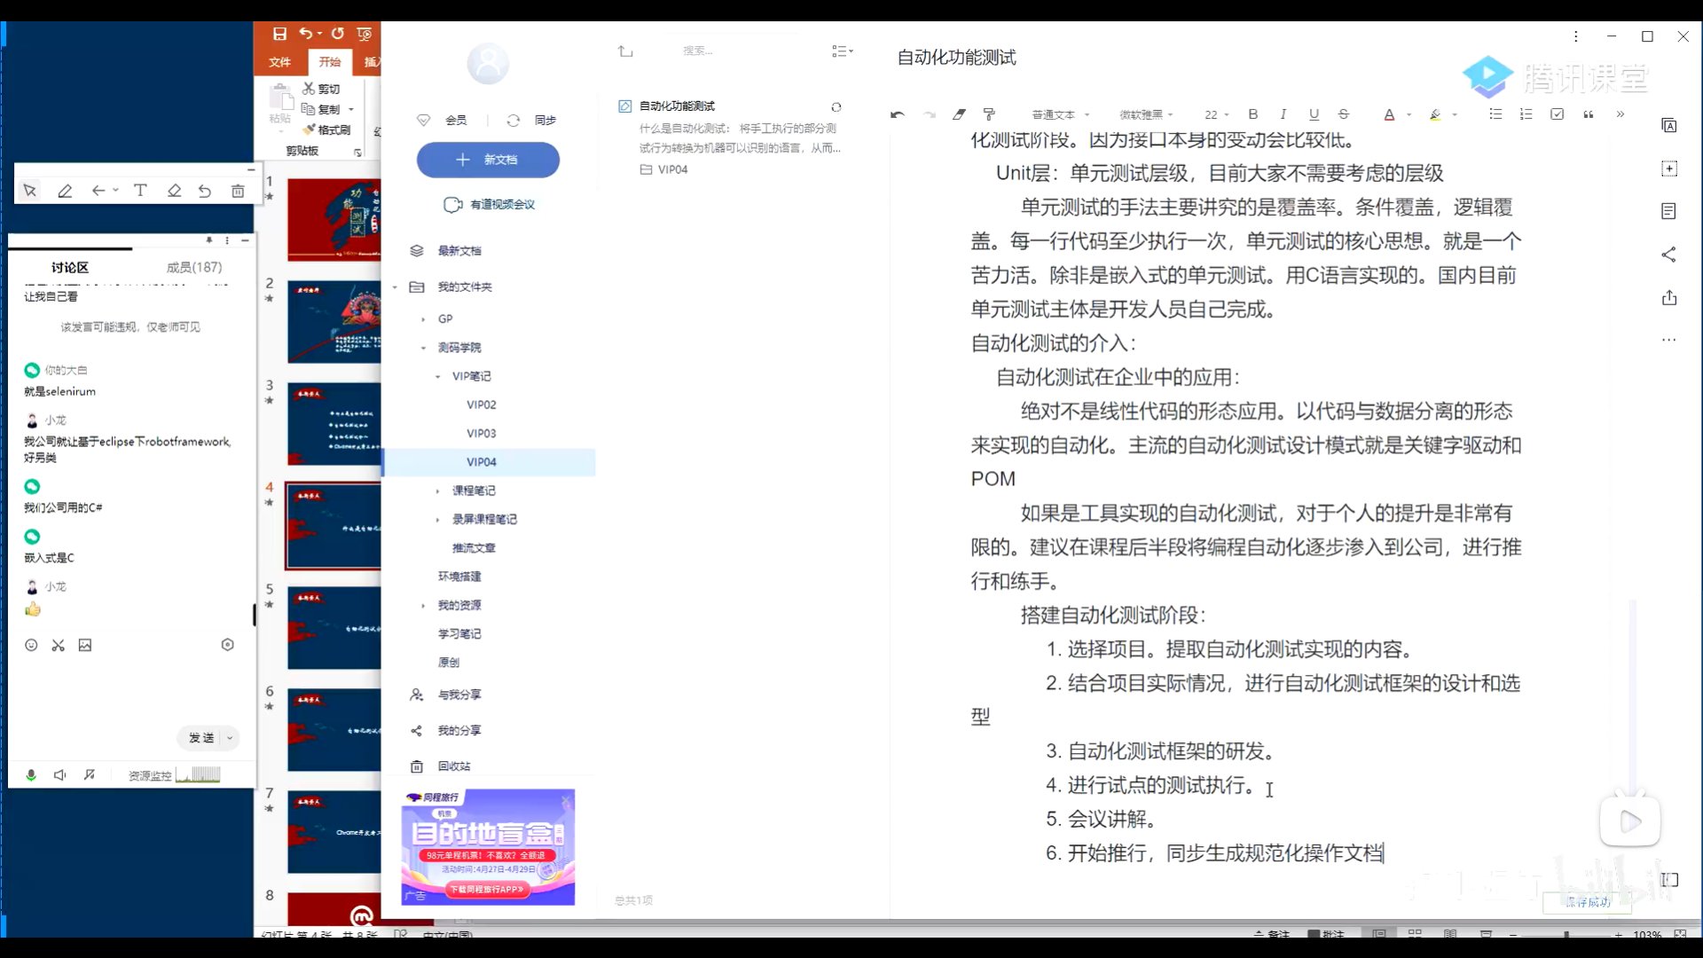Screen dimensions: 1703x958
Task: Click the format painter icon in note toolbar
Action: 989,114
